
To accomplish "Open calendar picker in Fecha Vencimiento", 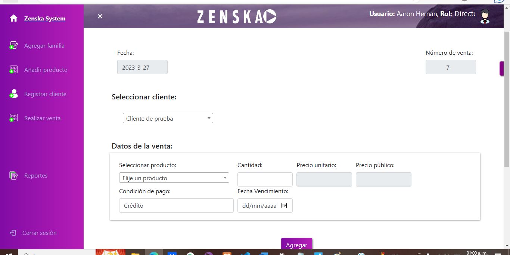I will click(x=284, y=205).
